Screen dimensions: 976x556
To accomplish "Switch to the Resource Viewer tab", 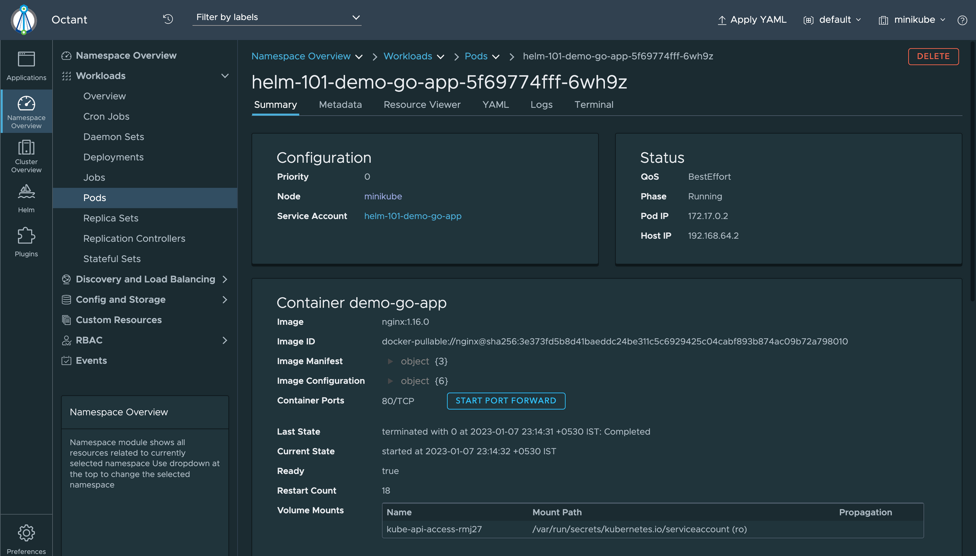I will 422,105.
